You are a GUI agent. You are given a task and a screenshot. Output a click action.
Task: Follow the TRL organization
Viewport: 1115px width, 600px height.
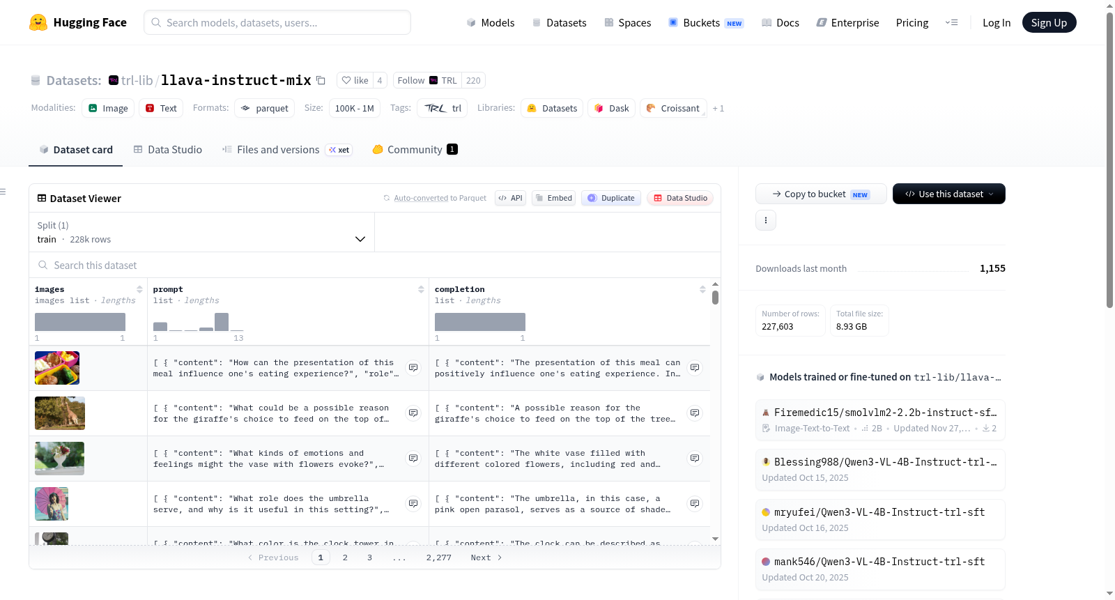(x=427, y=80)
